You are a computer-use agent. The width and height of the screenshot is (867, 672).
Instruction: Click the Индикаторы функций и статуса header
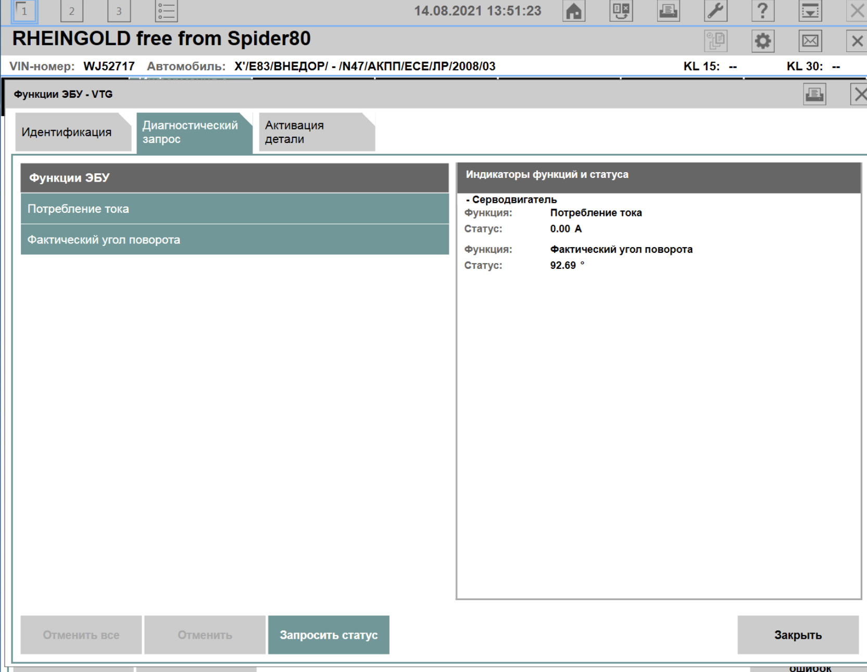(659, 178)
